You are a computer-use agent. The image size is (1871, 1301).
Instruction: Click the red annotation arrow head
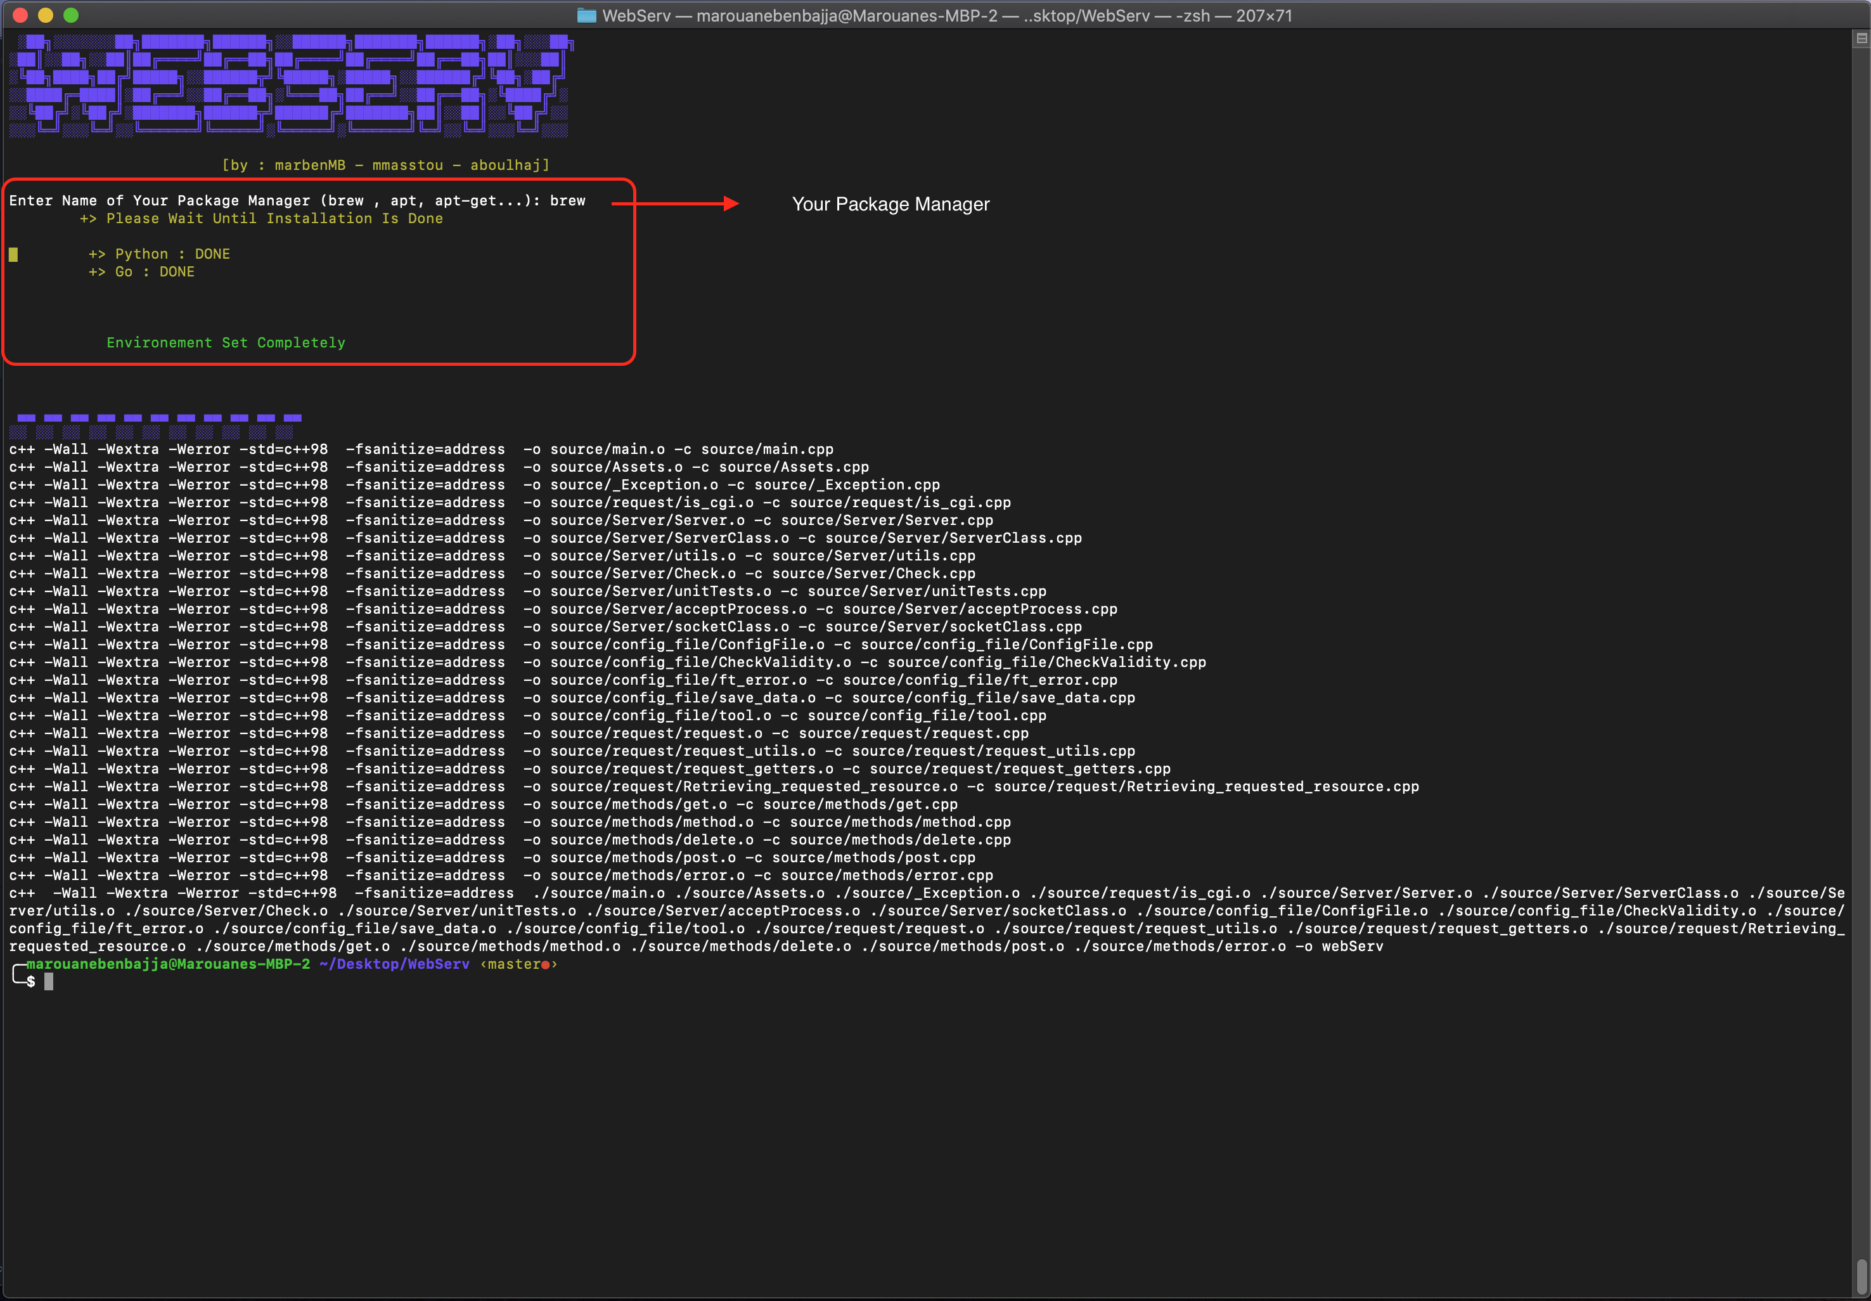731,204
